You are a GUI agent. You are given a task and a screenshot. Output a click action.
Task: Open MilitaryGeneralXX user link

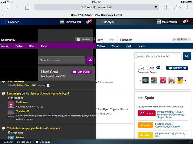click(x=26, y=85)
